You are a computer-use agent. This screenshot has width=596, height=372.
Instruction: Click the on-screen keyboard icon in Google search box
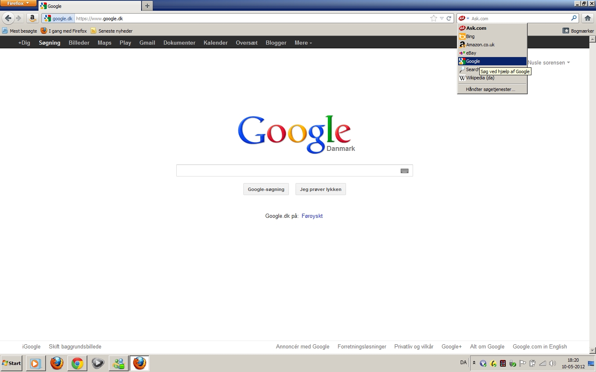point(404,171)
